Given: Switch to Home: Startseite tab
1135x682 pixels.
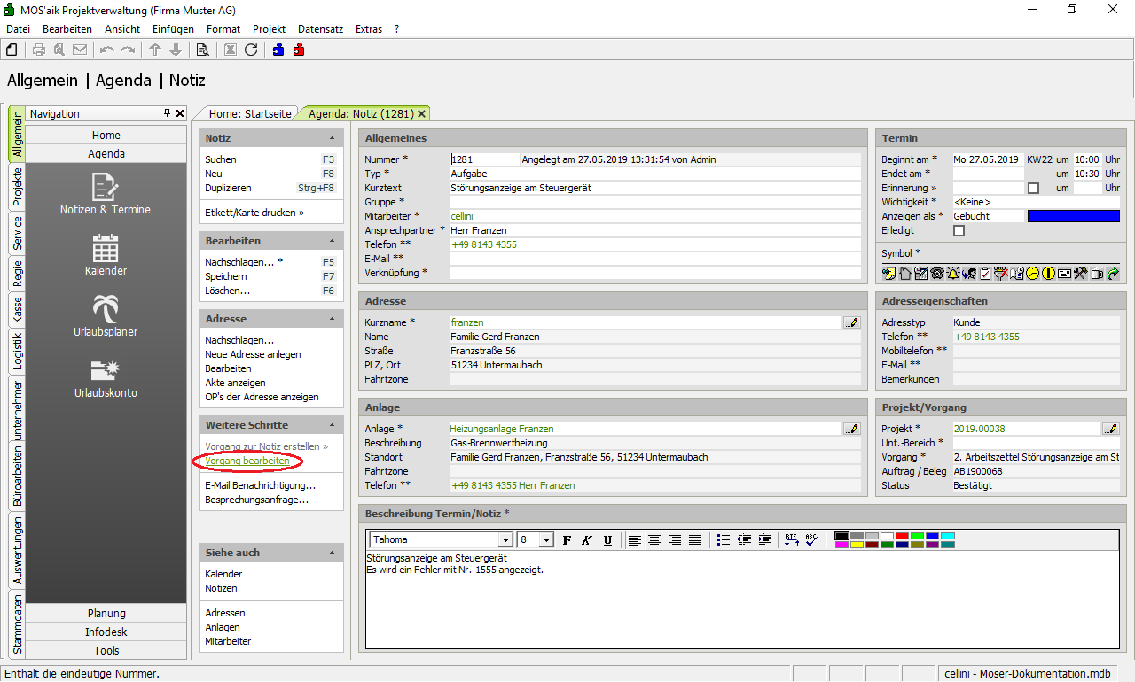Looking at the screenshot, I should pyautogui.click(x=250, y=113).
